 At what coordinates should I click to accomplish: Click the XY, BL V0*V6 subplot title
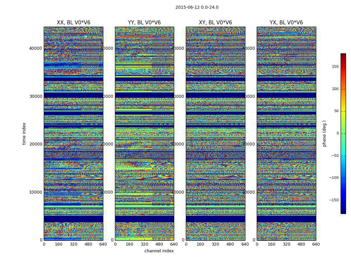215,23
